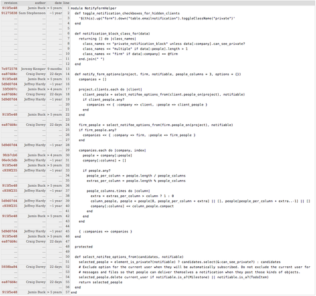Click revision c939f235 on line 33
The image size is (316, 296).
coord(10,170)
